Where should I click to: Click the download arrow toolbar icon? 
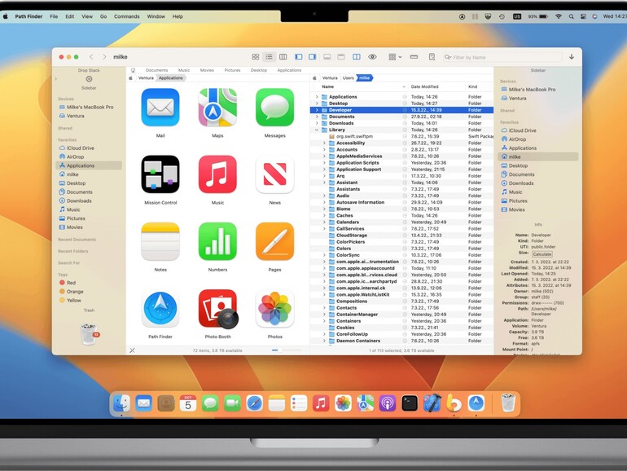[572, 57]
